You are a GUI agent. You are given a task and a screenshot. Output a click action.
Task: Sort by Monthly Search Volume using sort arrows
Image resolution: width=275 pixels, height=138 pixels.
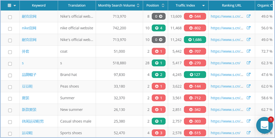coord(138,6)
